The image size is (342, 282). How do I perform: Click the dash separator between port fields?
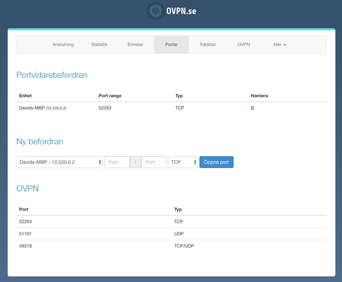(136, 162)
